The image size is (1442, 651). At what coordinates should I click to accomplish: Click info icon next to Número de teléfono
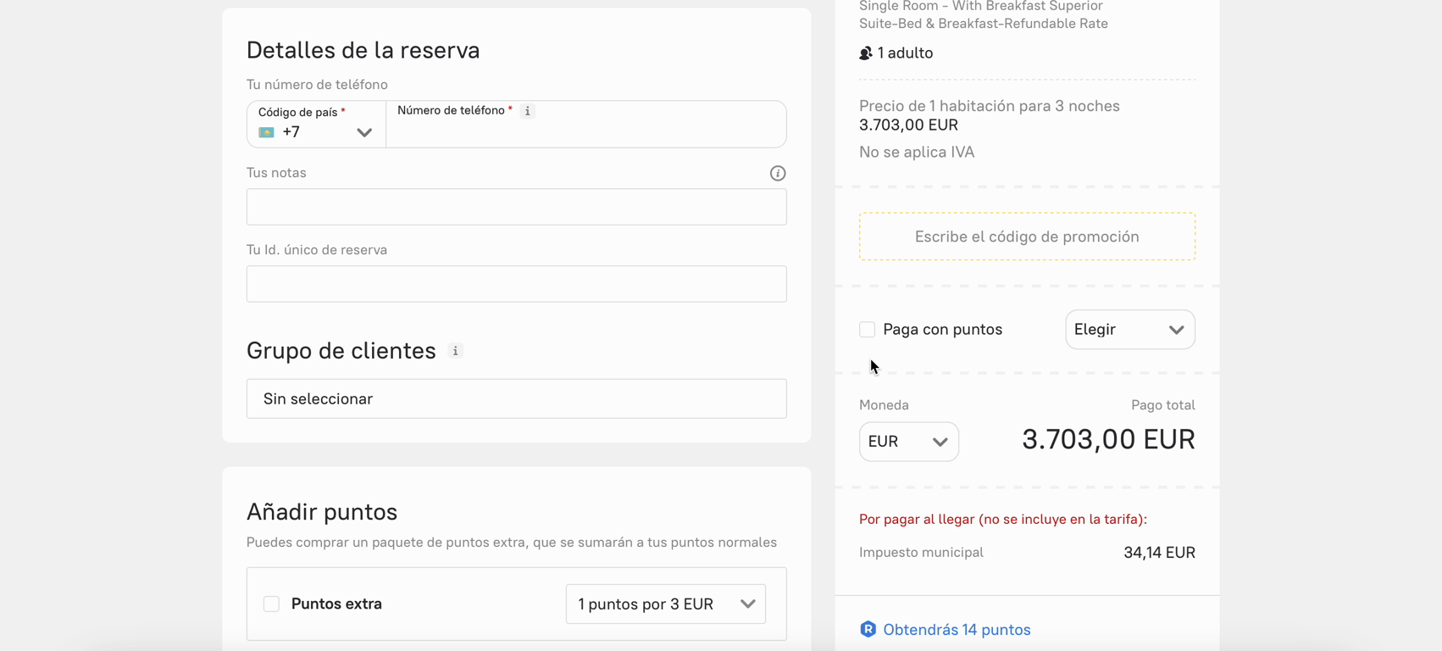(528, 111)
